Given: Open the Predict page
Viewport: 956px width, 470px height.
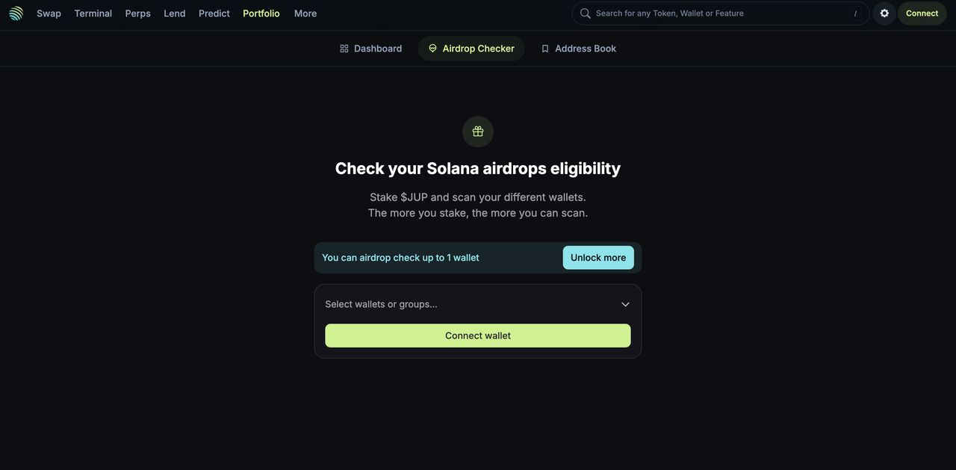Looking at the screenshot, I should 214,13.
